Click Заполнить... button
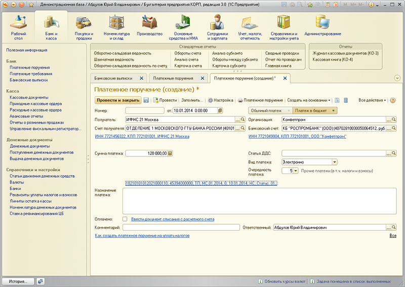The width and height of the screenshot is (405, 287). [x=192, y=100]
